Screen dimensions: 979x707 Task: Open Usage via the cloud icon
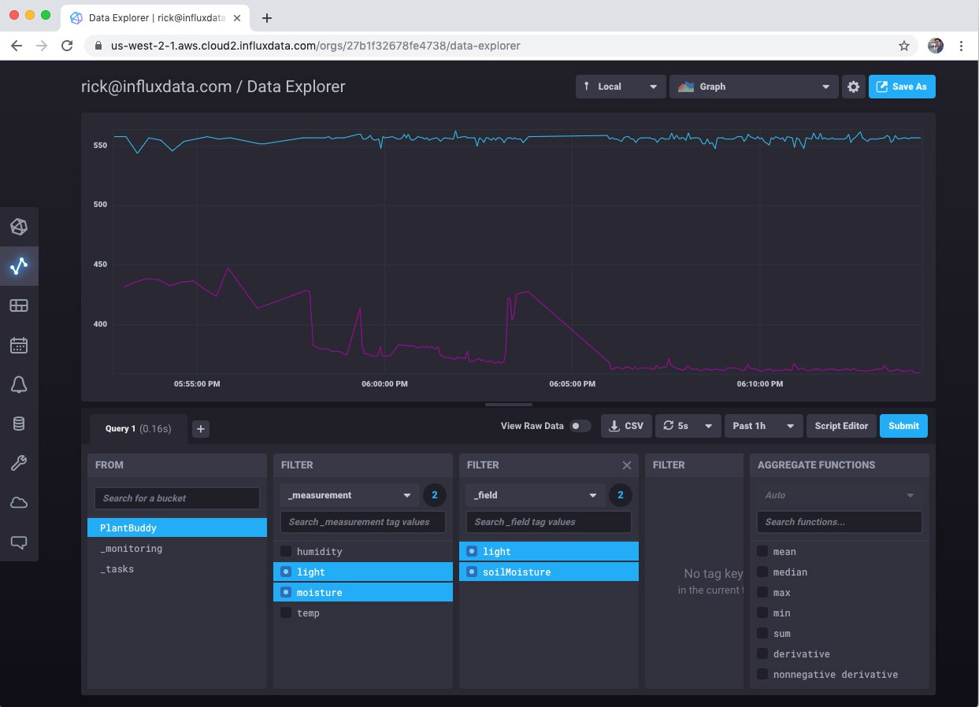(20, 502)
